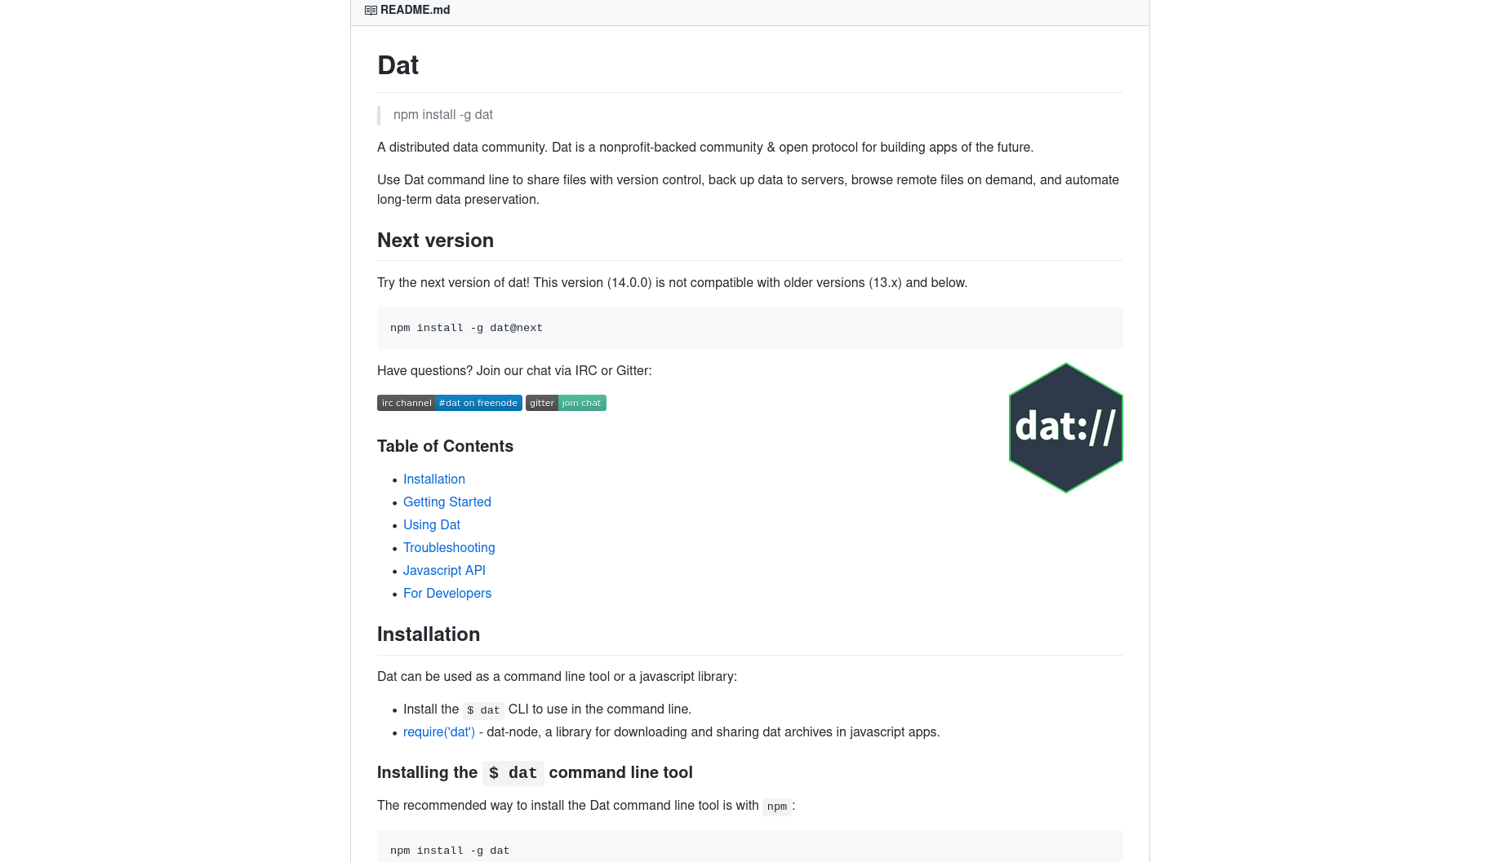Click the dat:// hexagon logo
This screenshot has width=1502, height=862.
point(1065,427)
